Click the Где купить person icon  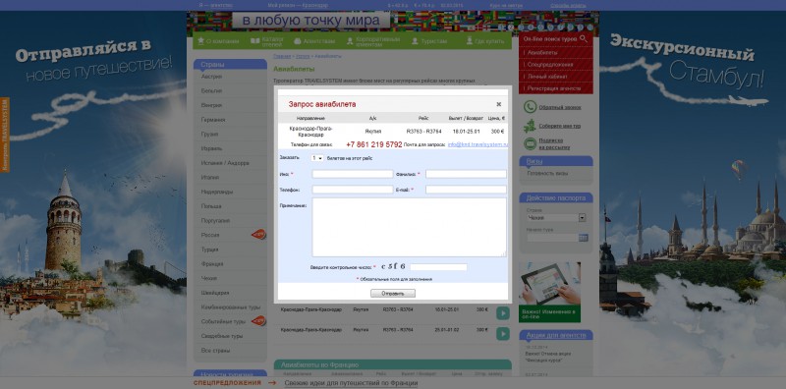[x=470, y=40]
